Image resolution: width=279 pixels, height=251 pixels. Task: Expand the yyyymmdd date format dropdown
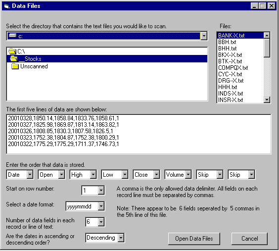[101, 206]
